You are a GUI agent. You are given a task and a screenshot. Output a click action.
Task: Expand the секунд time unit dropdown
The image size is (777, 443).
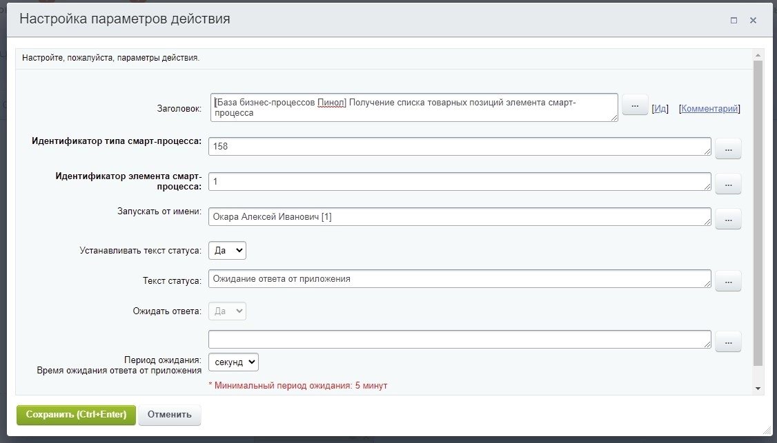coord(233,362)
